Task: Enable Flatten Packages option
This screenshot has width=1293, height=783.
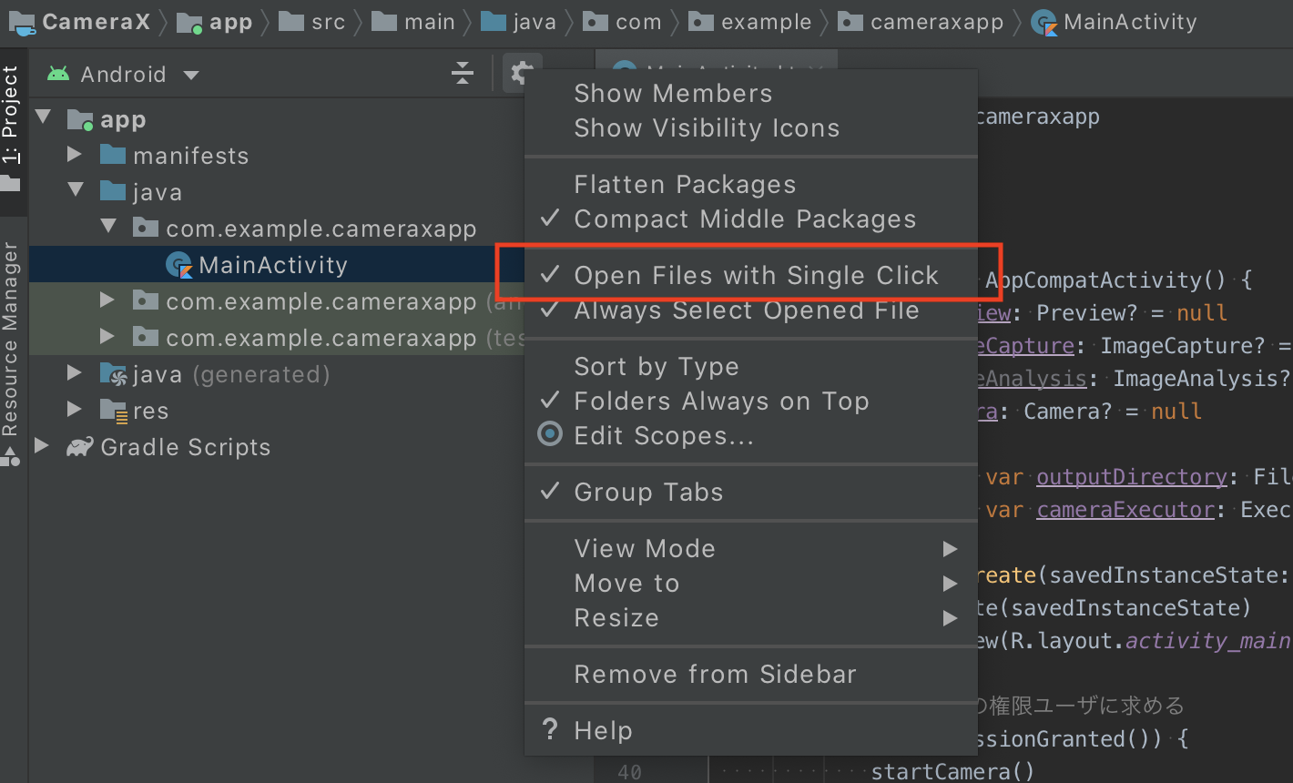Action: pyautogui.click(x=751, y=185)
